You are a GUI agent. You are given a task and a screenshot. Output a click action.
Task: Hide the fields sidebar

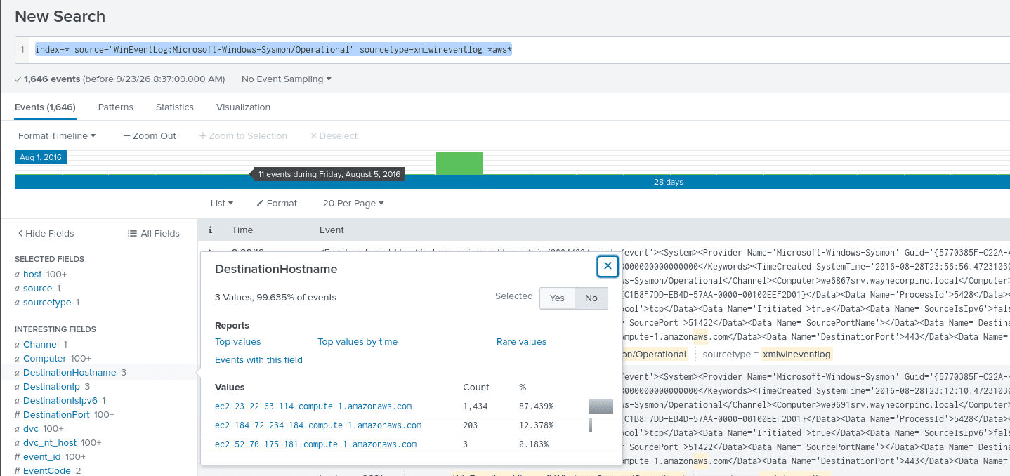click(46, 233)
